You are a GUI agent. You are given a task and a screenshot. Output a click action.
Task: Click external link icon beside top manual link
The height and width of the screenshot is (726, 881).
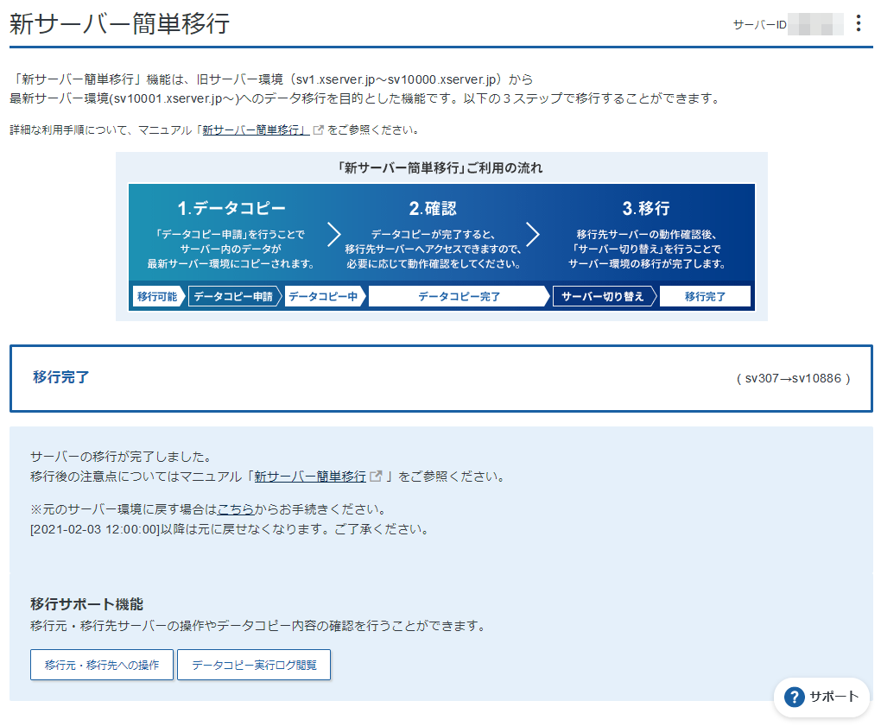tap(318, 129)
